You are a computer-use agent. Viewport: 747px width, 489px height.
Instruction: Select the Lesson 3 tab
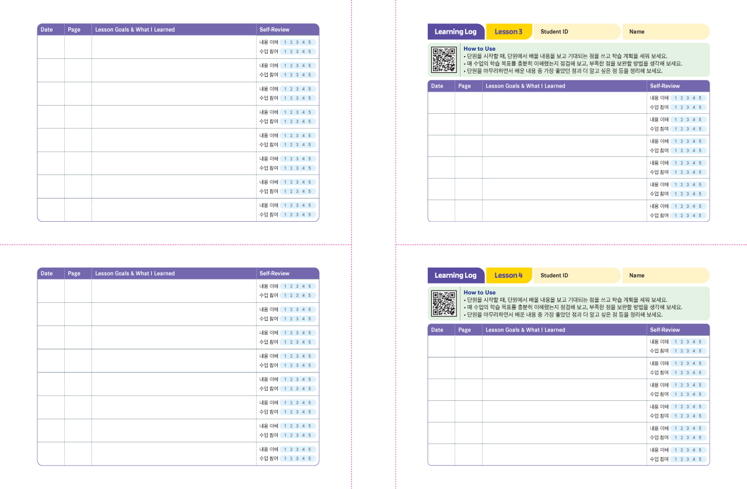coord(508,32)
